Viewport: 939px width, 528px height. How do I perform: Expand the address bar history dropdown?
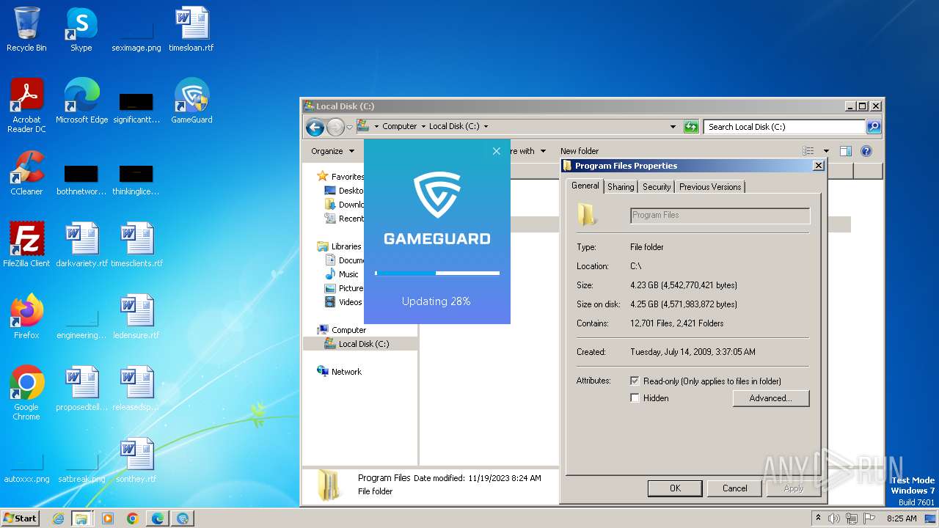[673, 127]
